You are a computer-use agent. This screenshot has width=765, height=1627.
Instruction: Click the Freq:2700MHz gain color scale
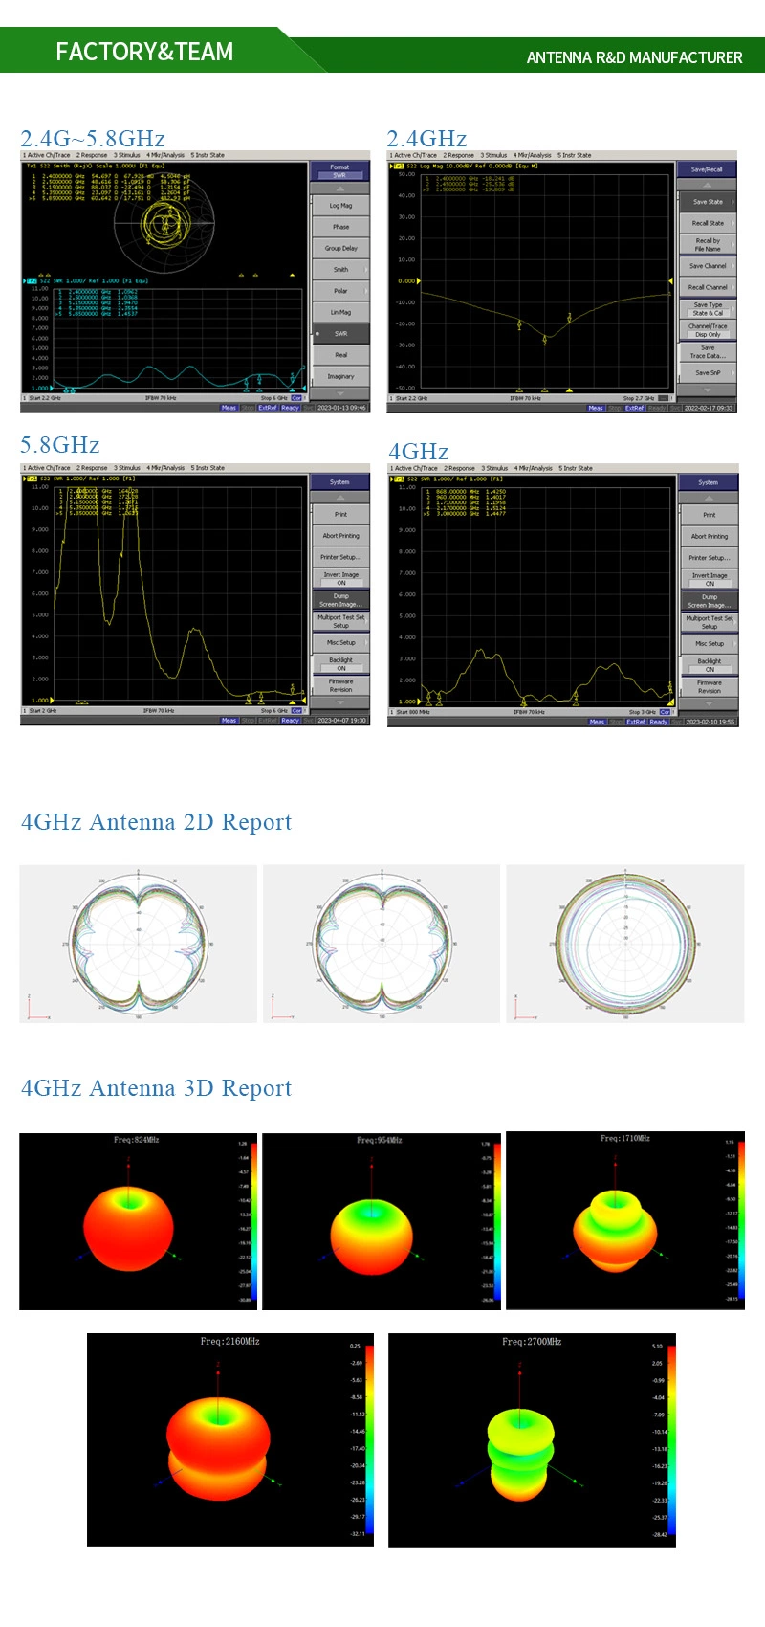[671, 1439]
